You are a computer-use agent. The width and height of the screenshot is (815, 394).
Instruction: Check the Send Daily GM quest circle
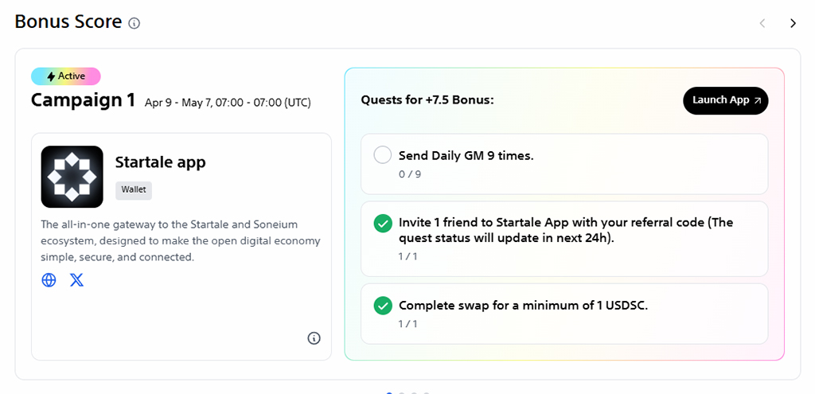(383, 155)
